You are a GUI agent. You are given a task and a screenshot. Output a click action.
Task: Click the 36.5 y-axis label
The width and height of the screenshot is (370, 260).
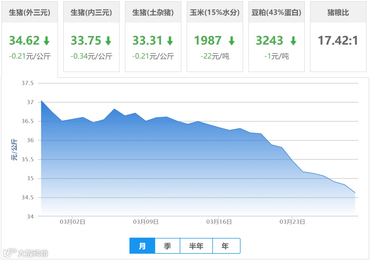(x=28, y=121)
